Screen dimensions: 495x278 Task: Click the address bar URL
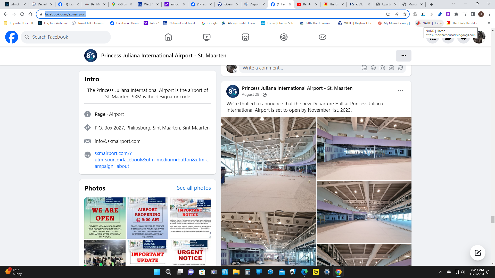pyautogui.click(x=65, y=14)
